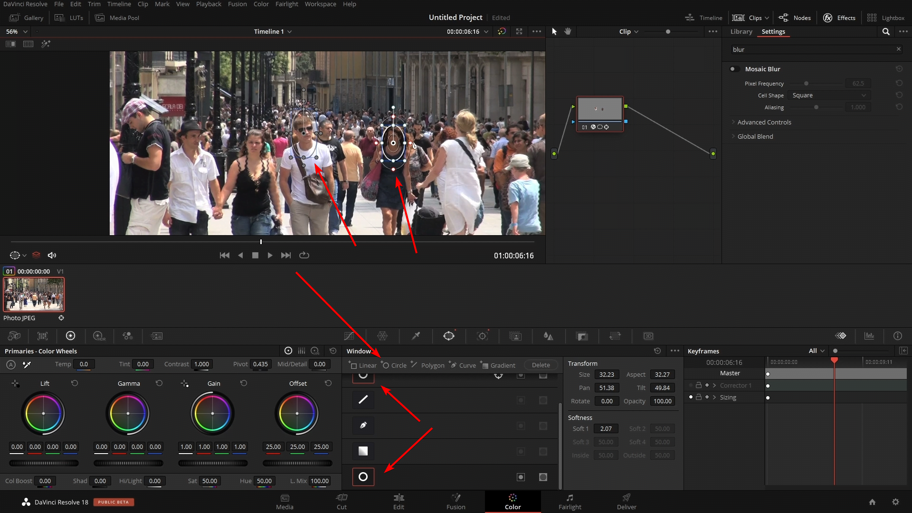Switch to the Fairlight page

pyautogui.click(x=570, y=502)
